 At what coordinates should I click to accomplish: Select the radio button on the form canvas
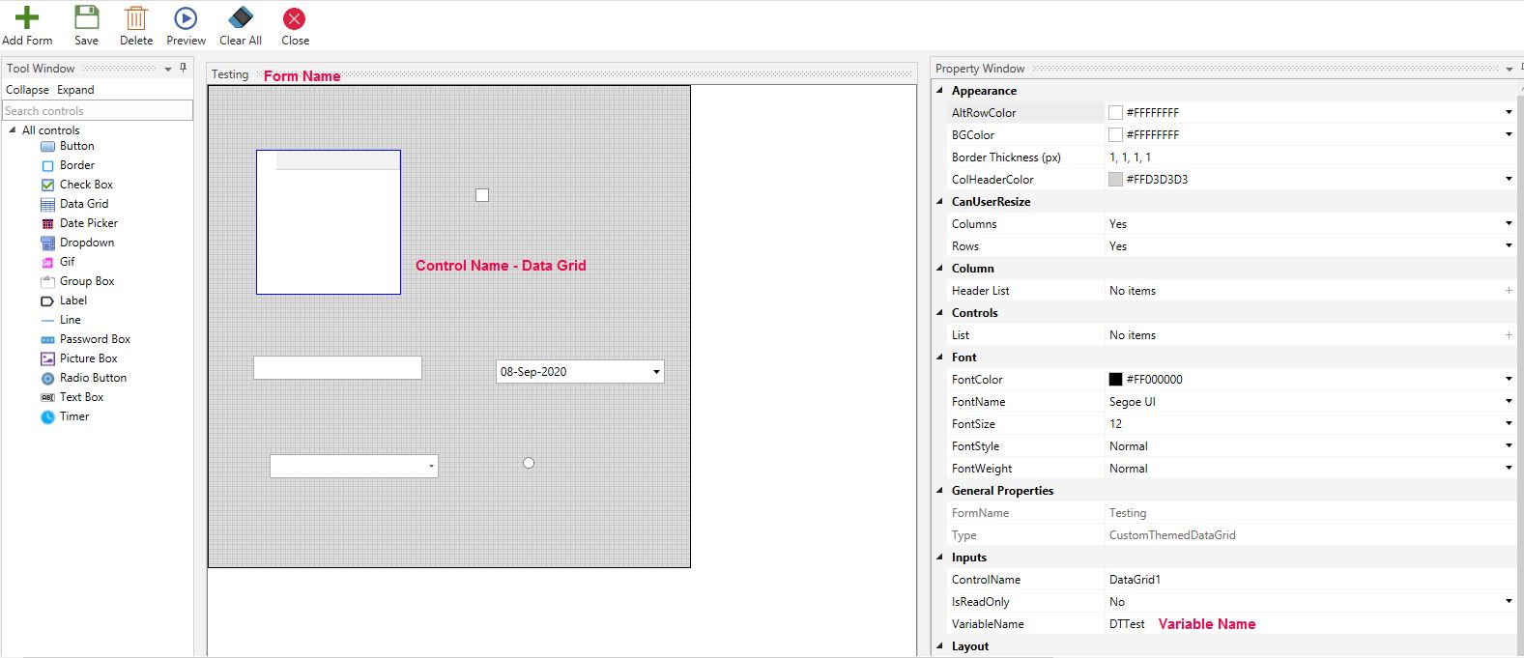coord(529,463)
